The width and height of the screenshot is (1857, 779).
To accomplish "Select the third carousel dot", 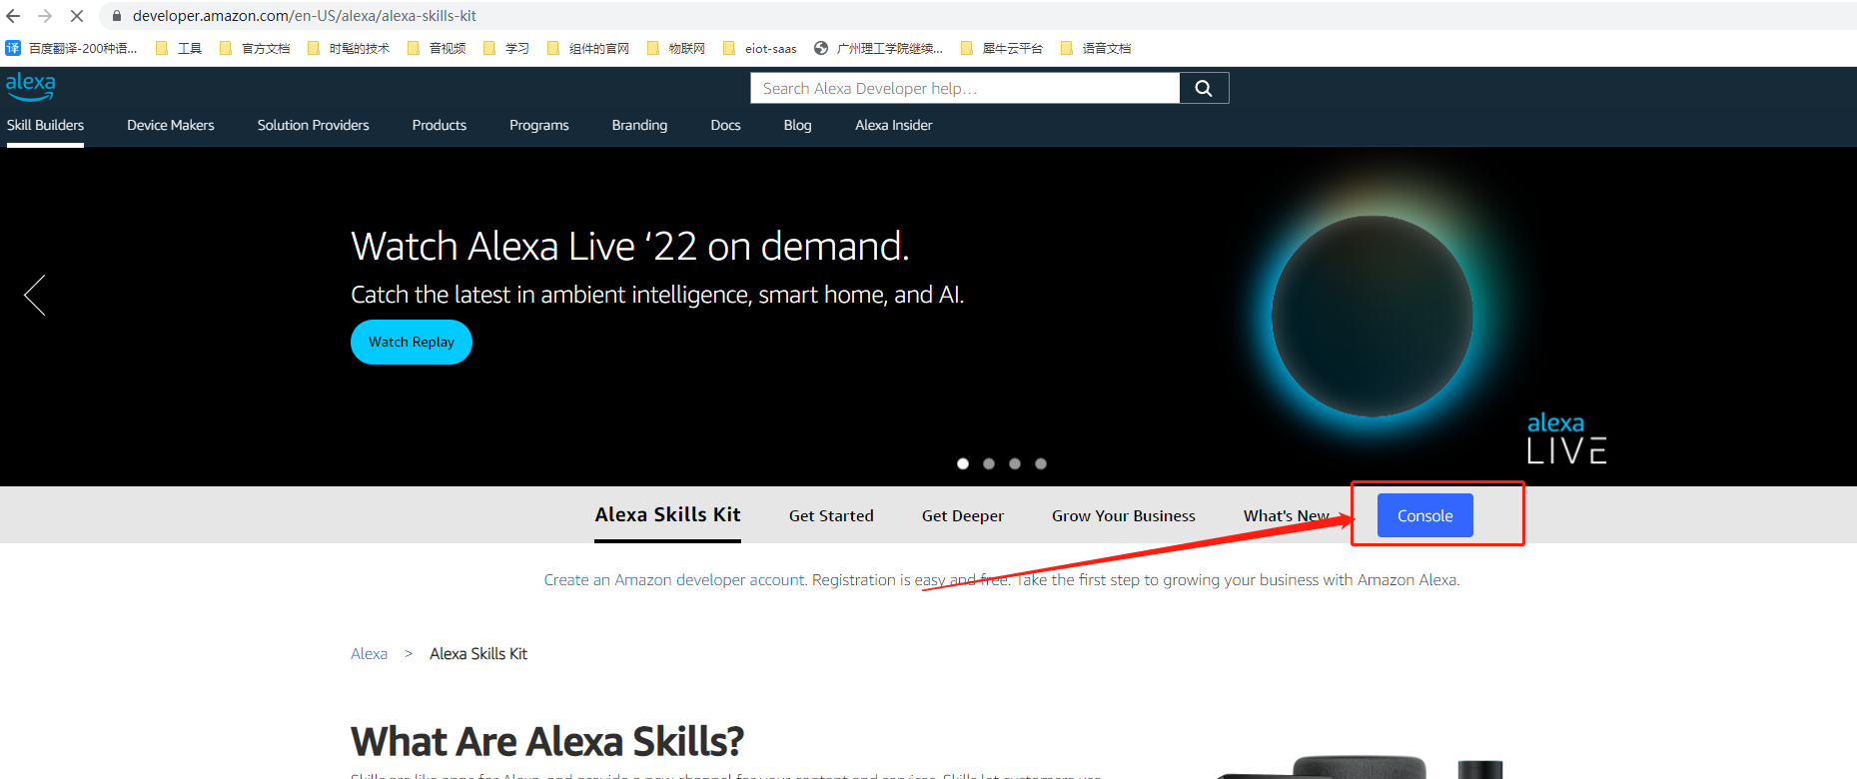I will pos(1015,463).
